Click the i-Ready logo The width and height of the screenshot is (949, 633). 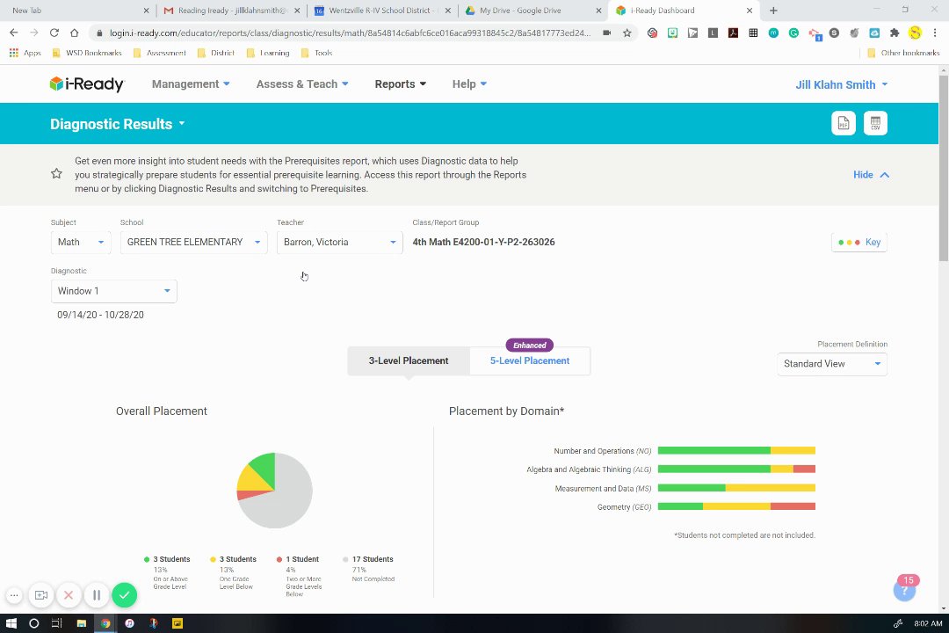click(x=86, y=84)
